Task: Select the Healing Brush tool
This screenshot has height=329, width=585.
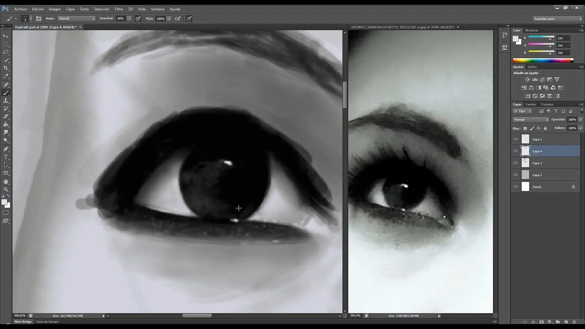Action: 6,85
